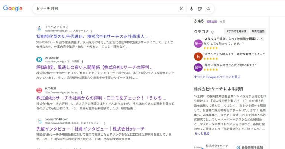Click reviewer avatar 晋平
This screenshot has height=149, width=285.
(x=198, y=67)
